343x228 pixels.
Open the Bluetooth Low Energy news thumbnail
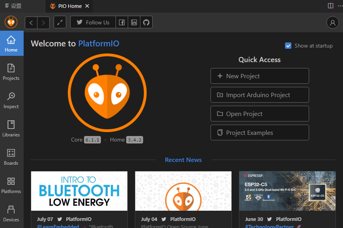(x=79, y=191)
